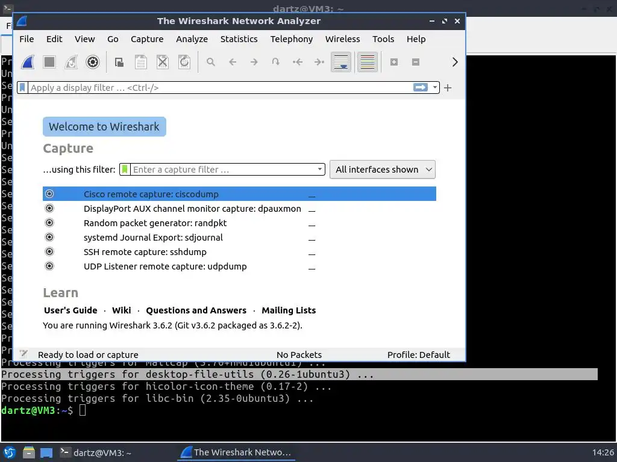Open the Statistics menu
The image size is (617, 462).
(x=239, y=39)
